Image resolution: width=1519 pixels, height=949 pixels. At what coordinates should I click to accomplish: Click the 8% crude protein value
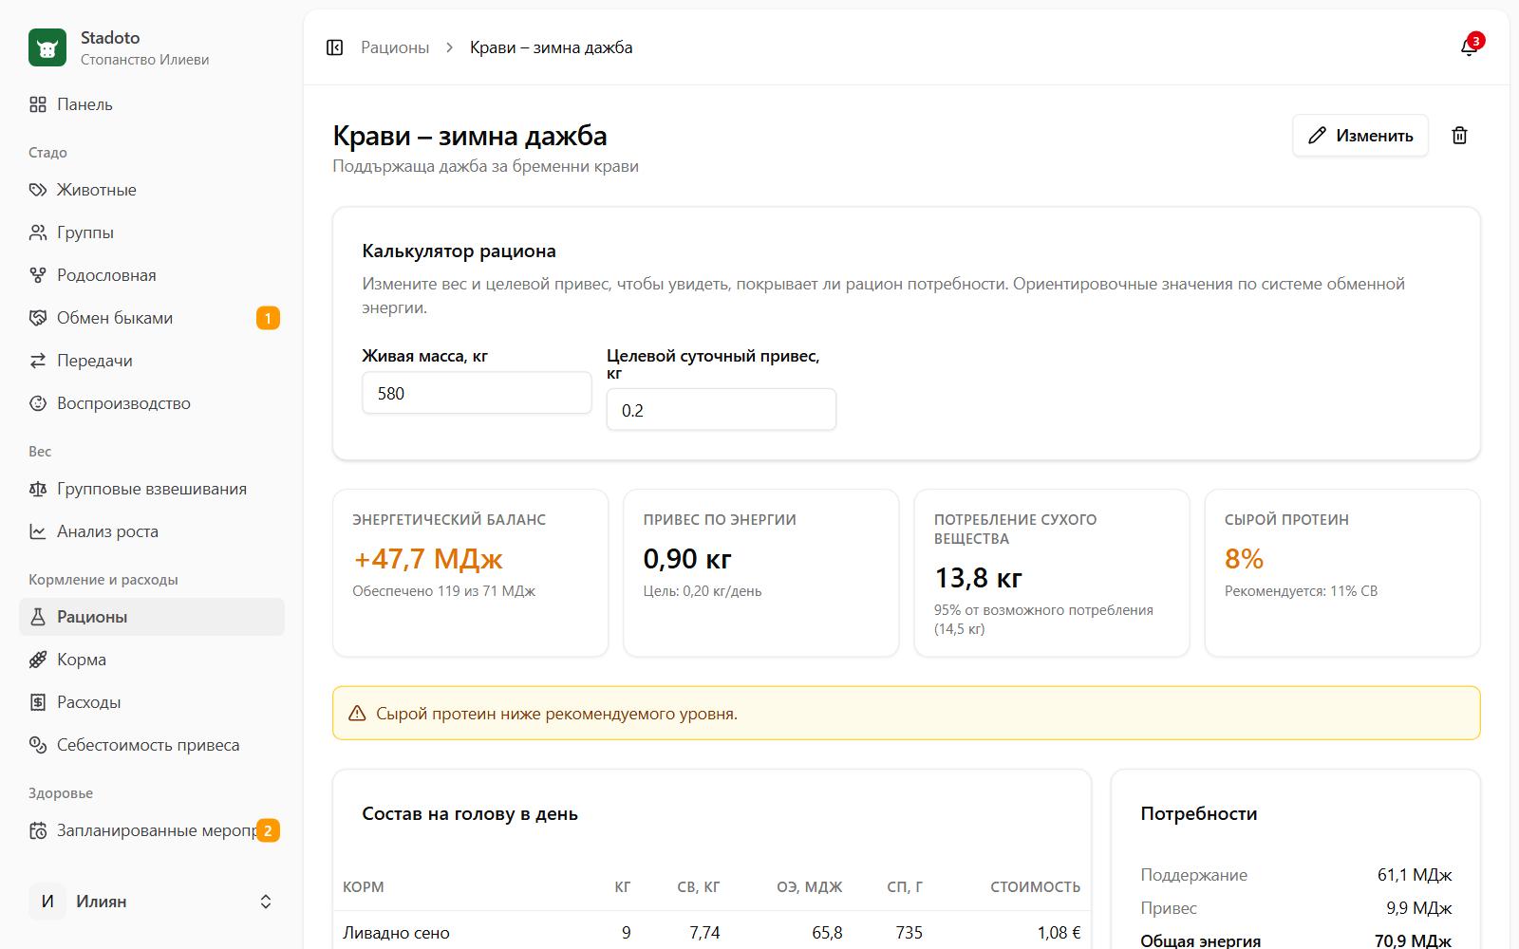pos(1244,559)
